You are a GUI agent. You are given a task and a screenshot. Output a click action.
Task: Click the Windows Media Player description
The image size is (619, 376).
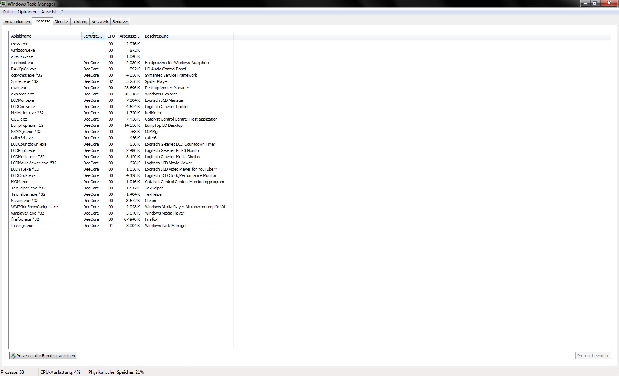click(x=164, y=213)
